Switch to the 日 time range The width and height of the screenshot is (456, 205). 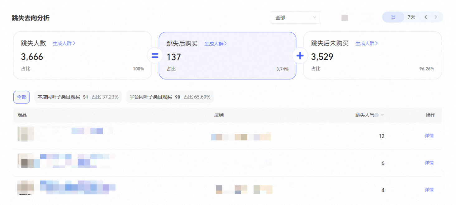[393, 17]
